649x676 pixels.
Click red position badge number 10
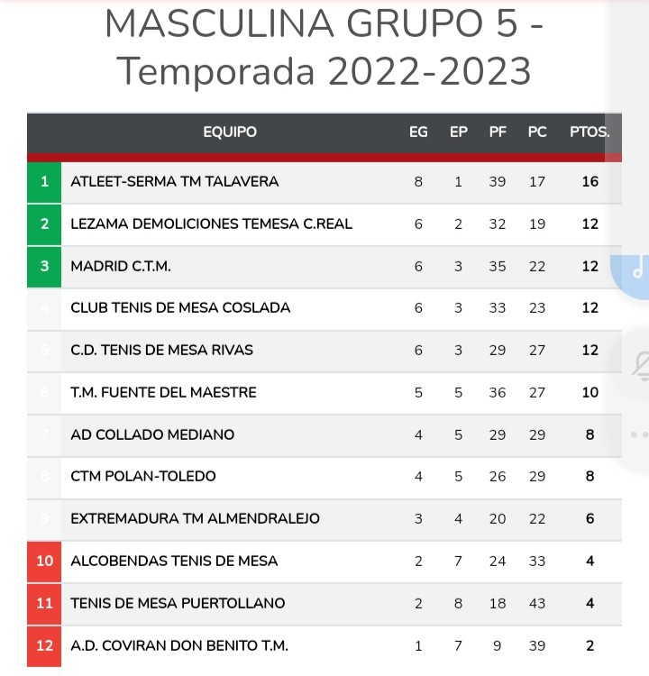tap(44, 561)
